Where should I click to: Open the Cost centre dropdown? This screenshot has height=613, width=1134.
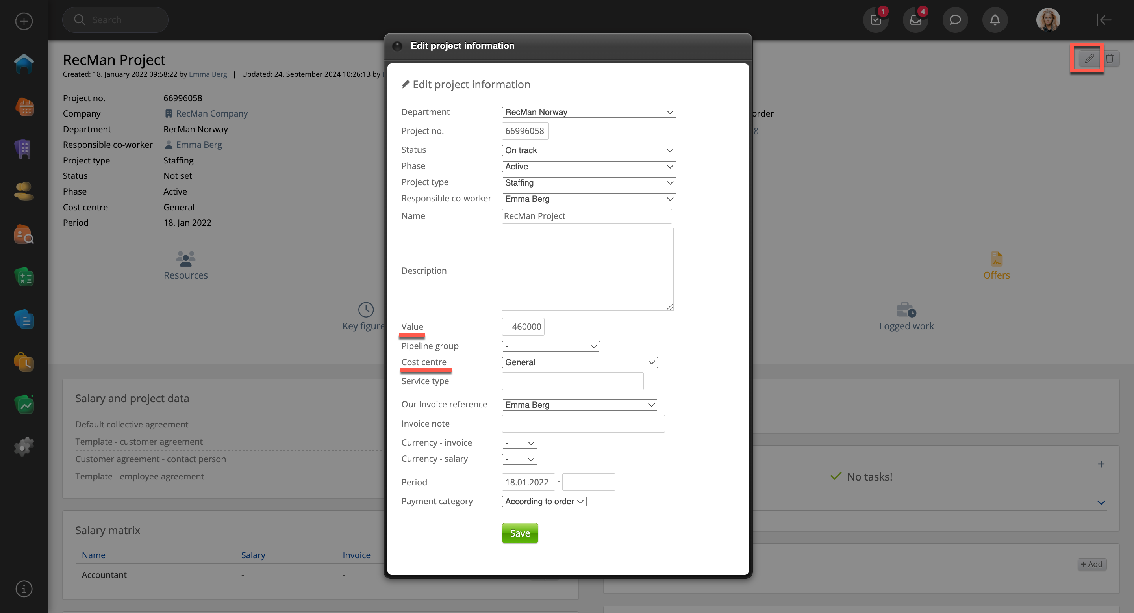(x=579, y=362)
